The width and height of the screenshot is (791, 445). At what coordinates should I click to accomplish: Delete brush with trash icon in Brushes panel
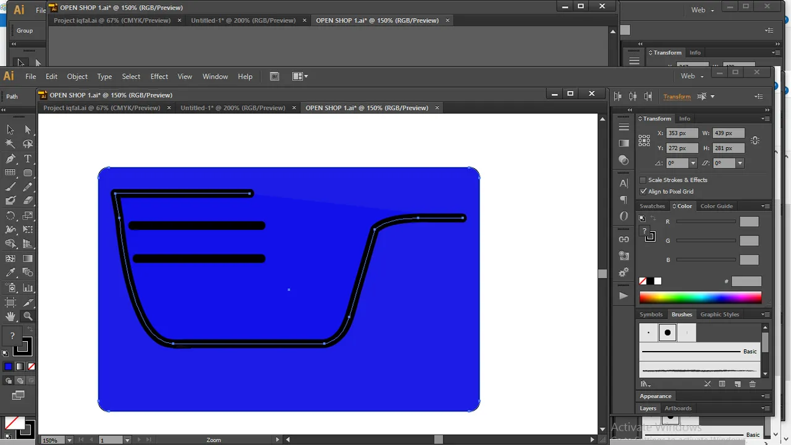point(752,384)
